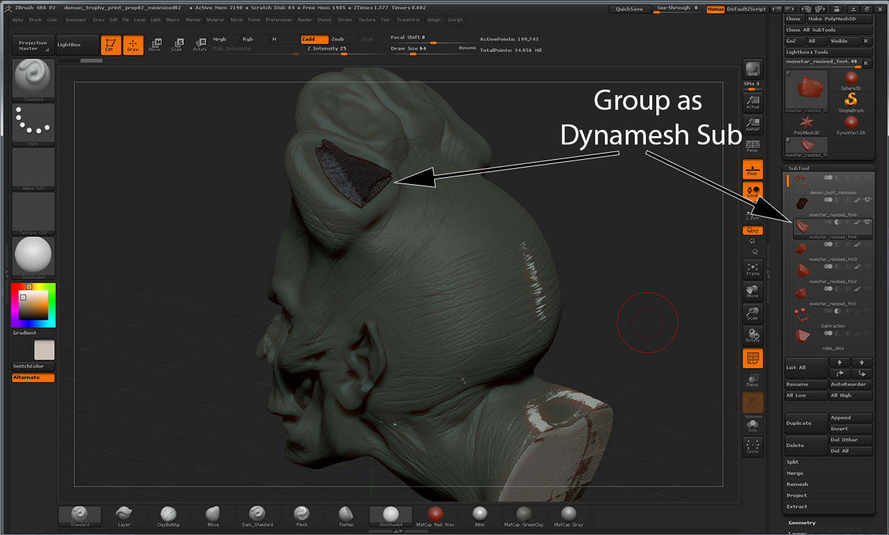This screenshot has width=889, height=535.
Task: Activate the Edit mode button
Action: 111,45
